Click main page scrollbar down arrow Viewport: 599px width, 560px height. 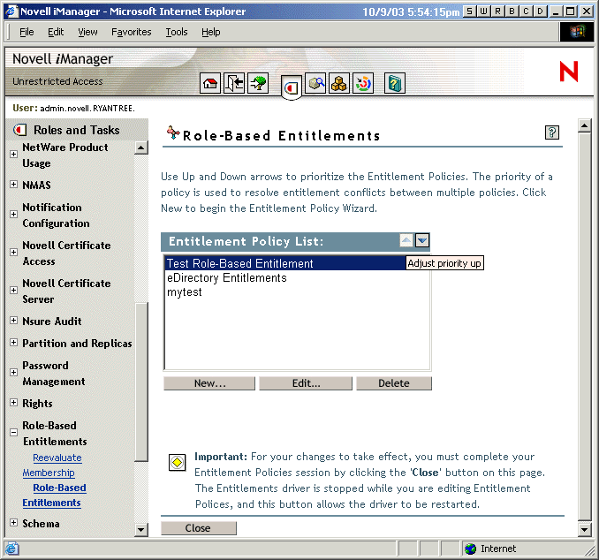[585, 529]
